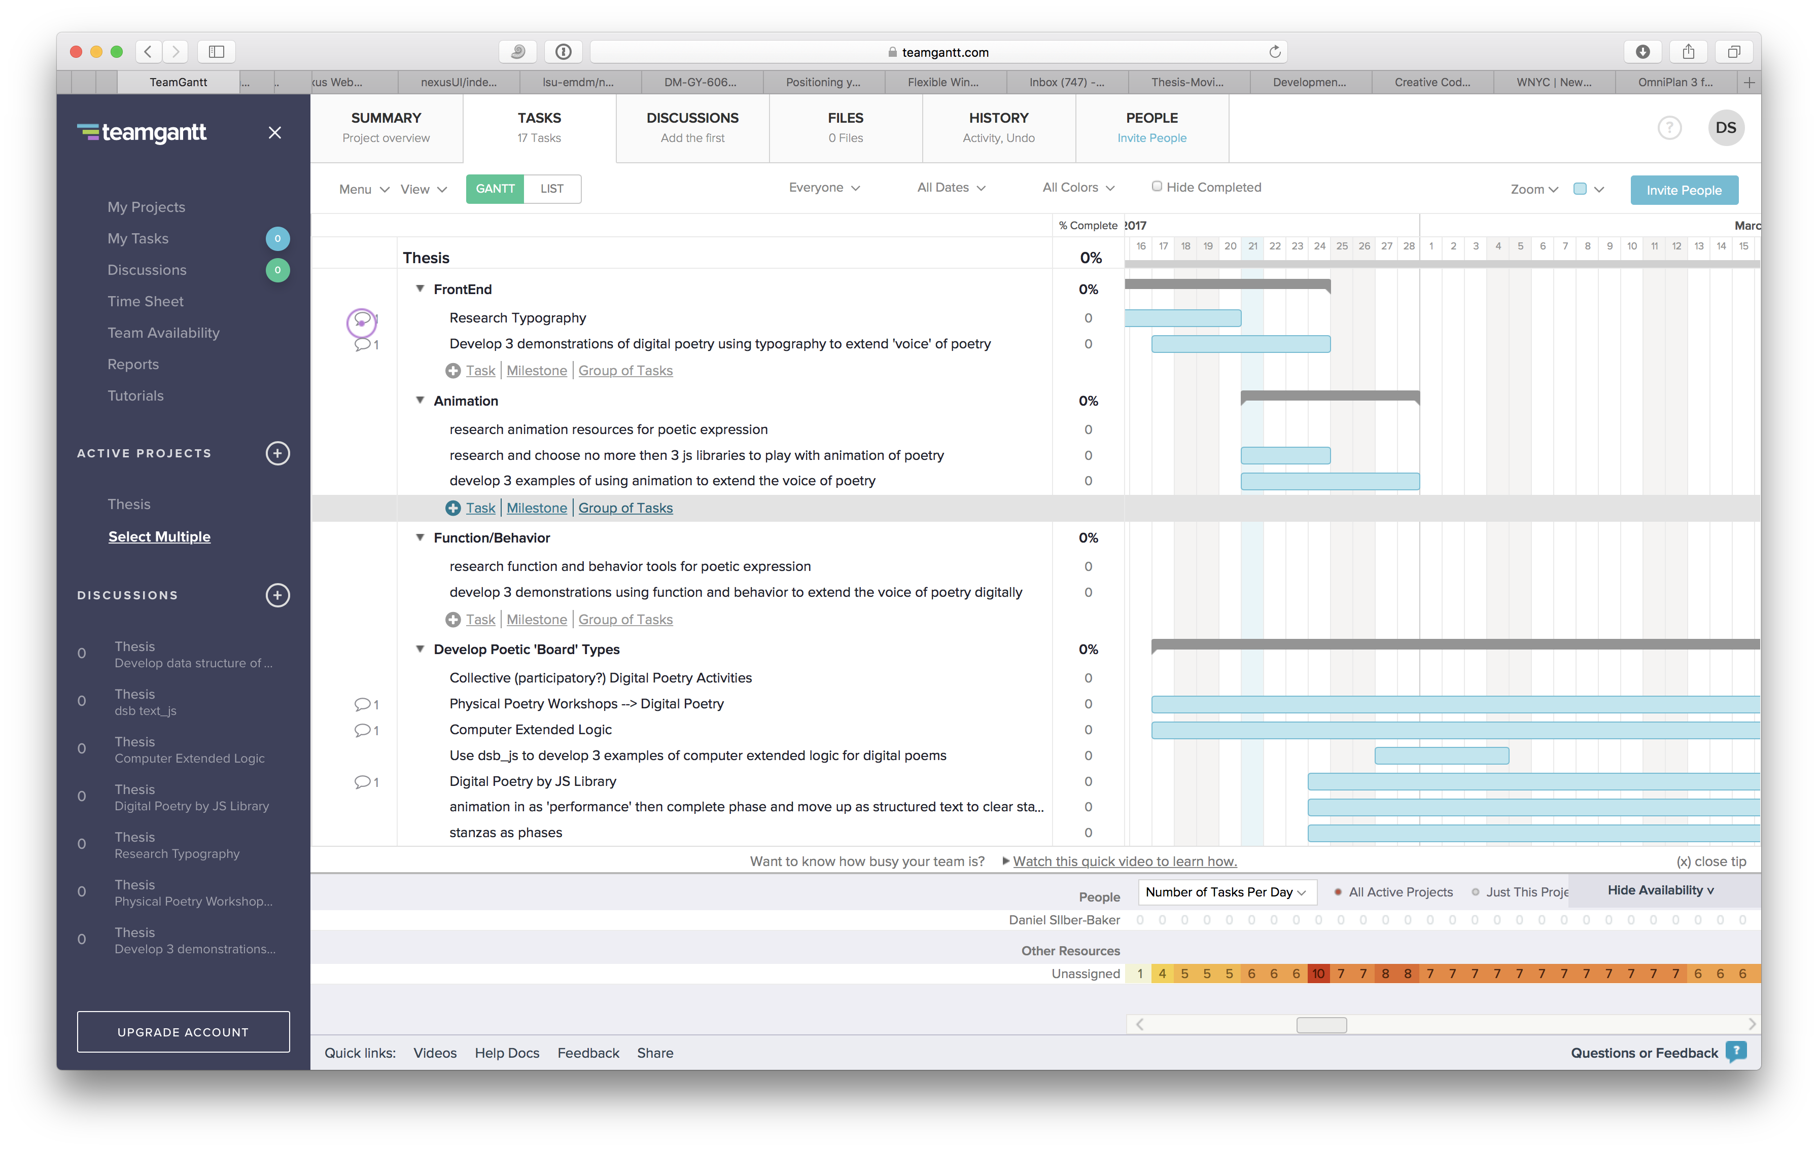Click Safari share icon
Image resolution: width=1818 pixels, height=1151 pixels.
pyautogui.click(x=1689, y=51)
